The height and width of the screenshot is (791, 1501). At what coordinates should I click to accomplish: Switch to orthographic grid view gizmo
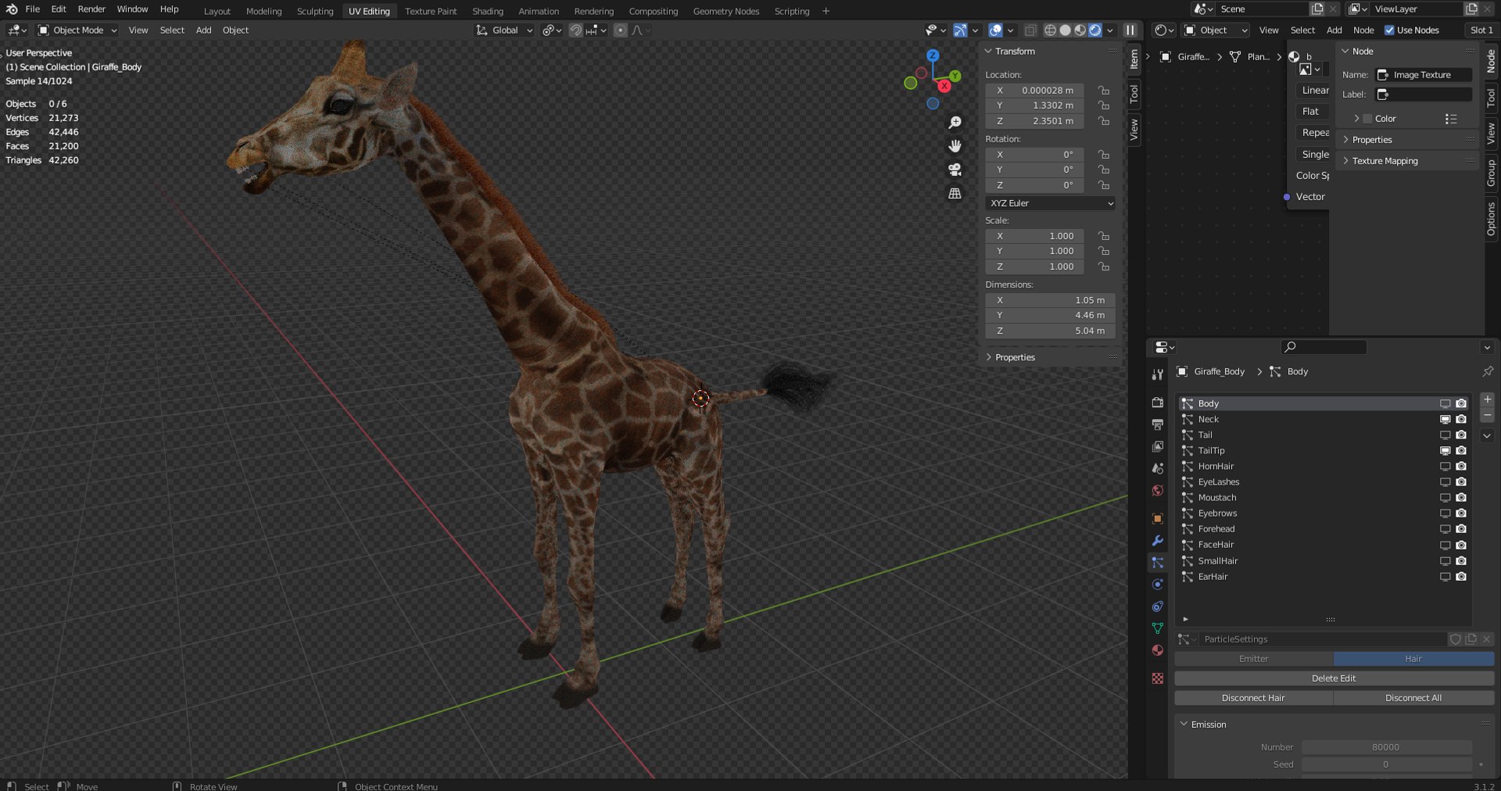pyautogui.click(x=955, y=193)
